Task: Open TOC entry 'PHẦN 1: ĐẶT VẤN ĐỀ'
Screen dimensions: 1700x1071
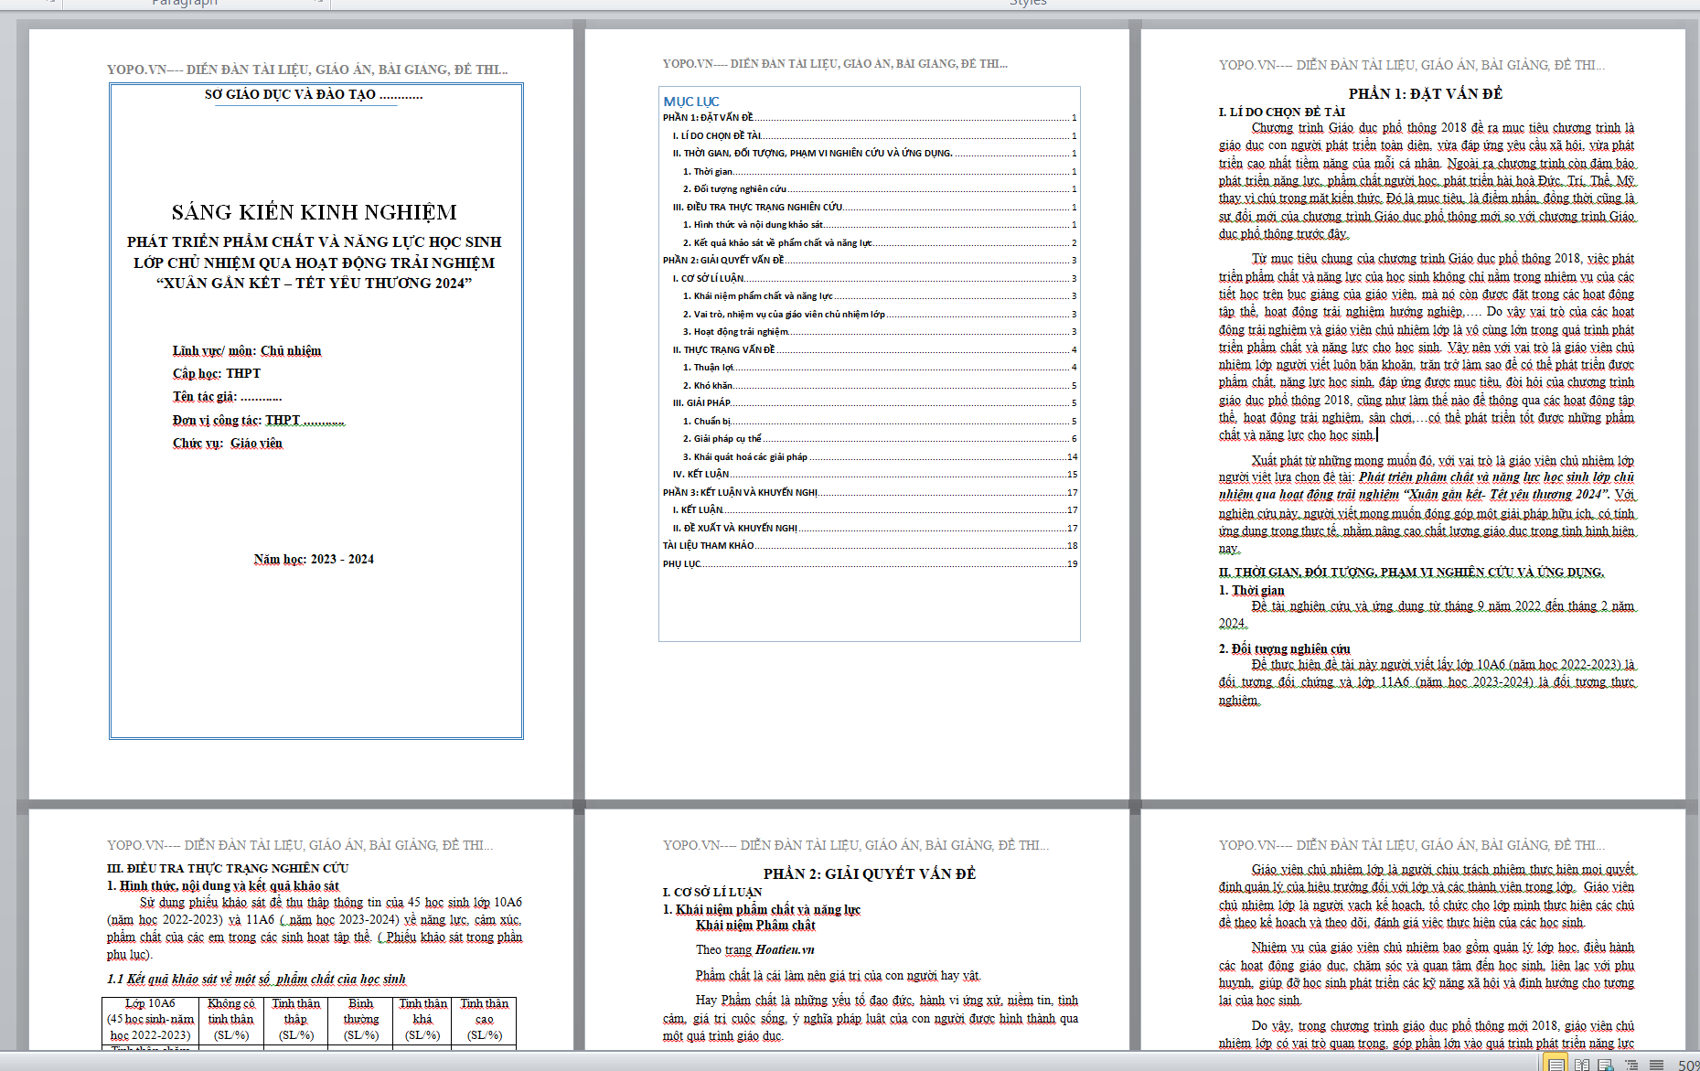Action: [x=870, y=117]
